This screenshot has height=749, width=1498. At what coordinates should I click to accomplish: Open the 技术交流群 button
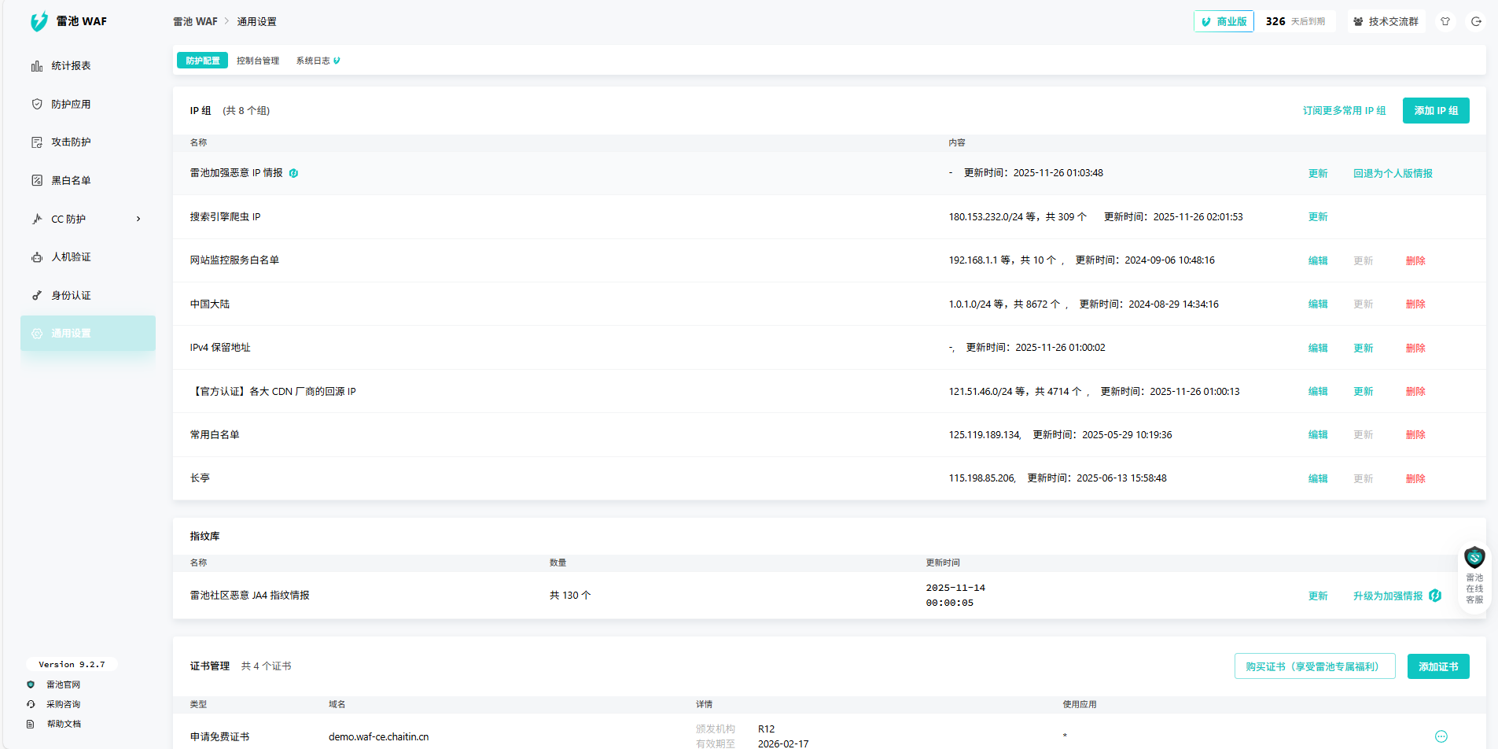pyautogui.click(x=1386, y=21)
